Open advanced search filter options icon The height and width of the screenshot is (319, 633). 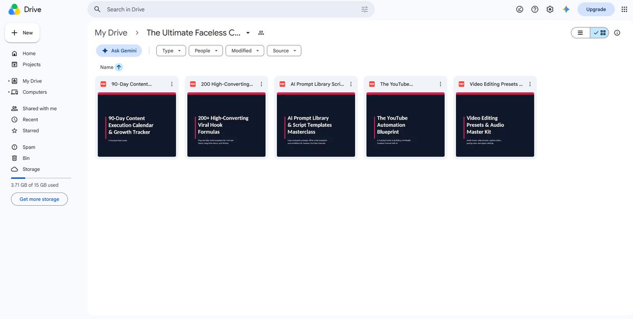click(x=365, y=9)
